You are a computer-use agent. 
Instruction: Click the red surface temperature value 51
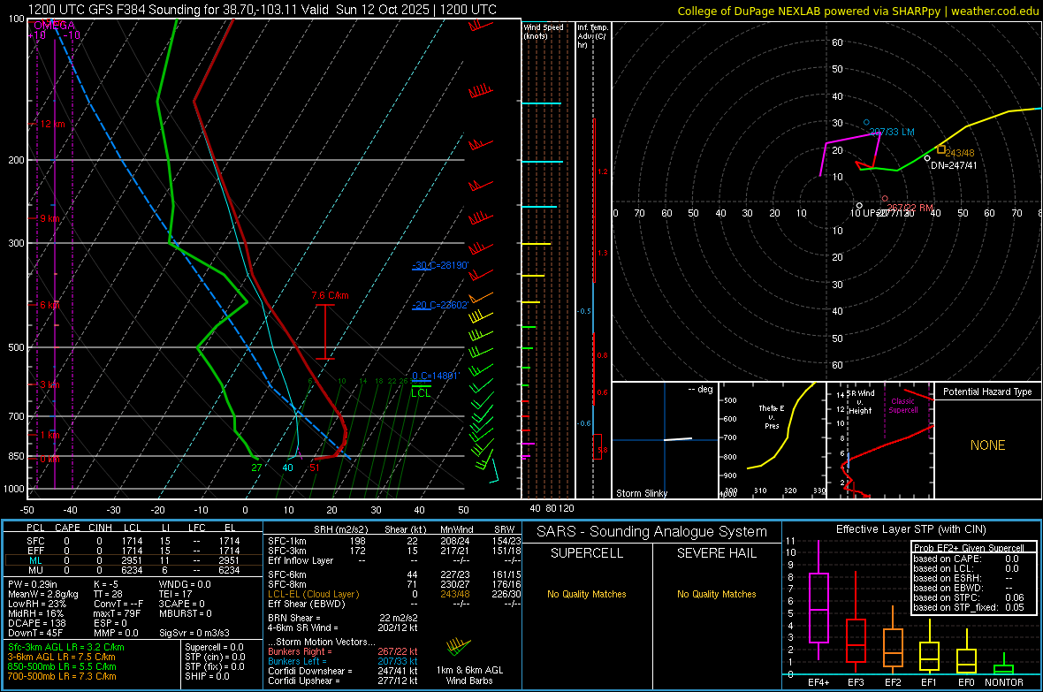pyautogui.click(x=315, y=468)
